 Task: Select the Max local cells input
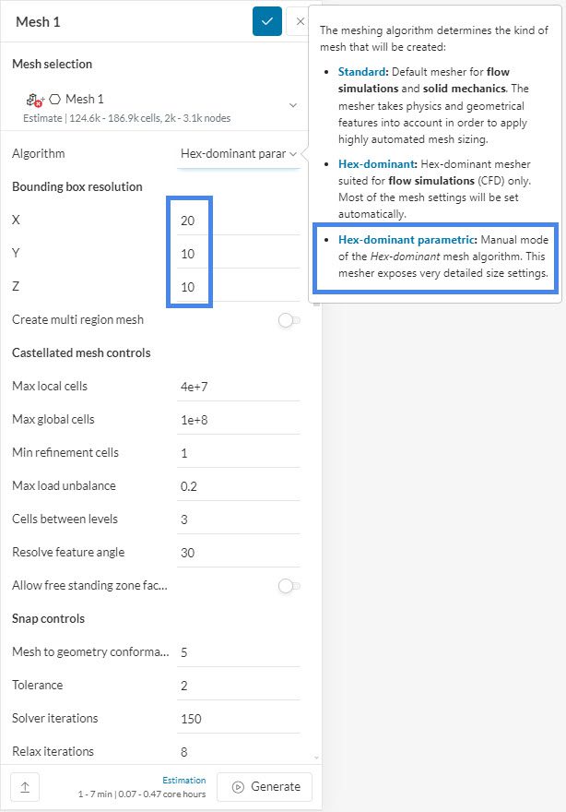click(x=238, y=387)
